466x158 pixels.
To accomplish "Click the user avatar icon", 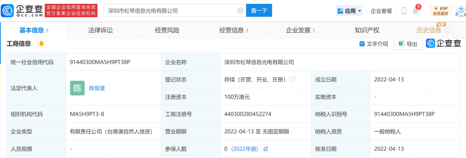I will 460,11.
